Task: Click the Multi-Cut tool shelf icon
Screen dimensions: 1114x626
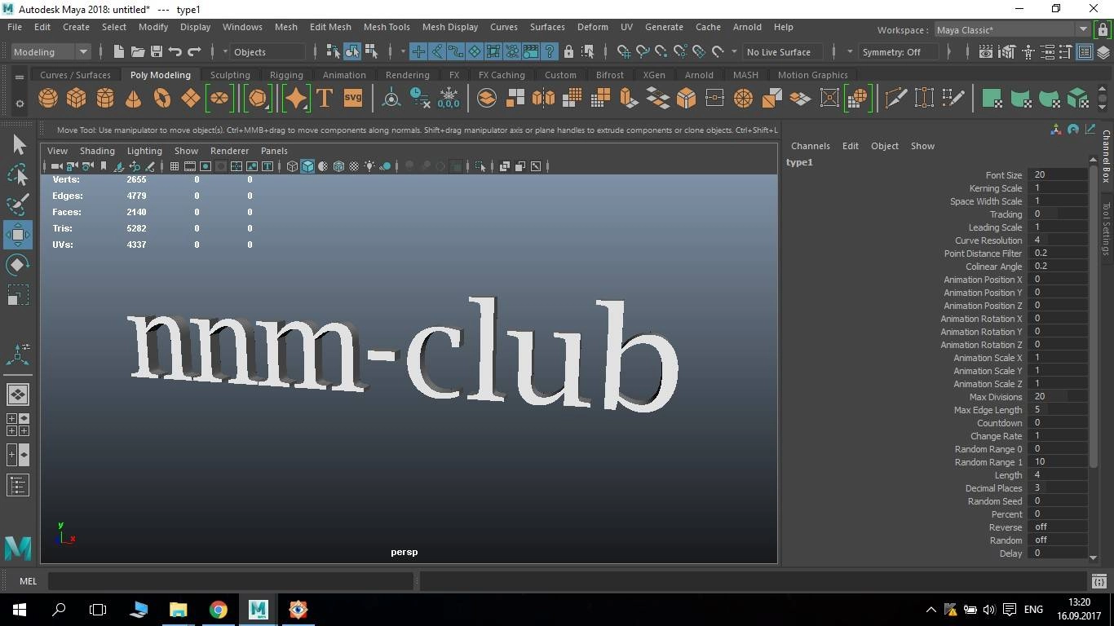Action: coord(896,99)
